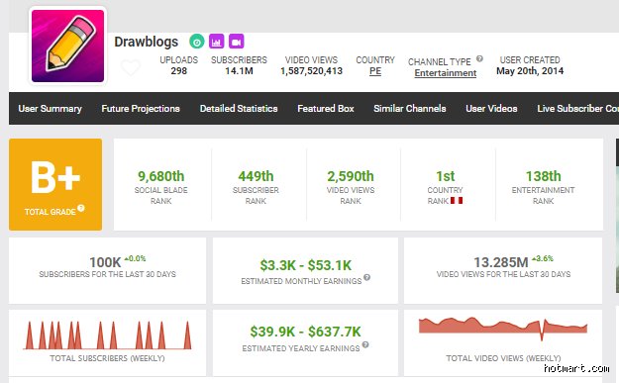Open the Featured Box tab
619x383 pixels.
pyautogui.click(x=326, y=109)
